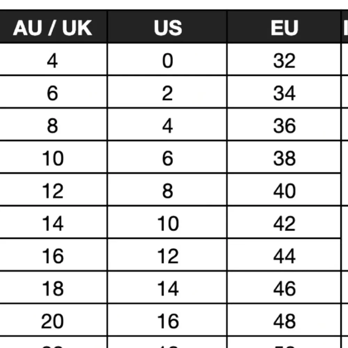Select the EU size 44 cell
The width and height of the screenshot is (348, 348).
[284, 255]
